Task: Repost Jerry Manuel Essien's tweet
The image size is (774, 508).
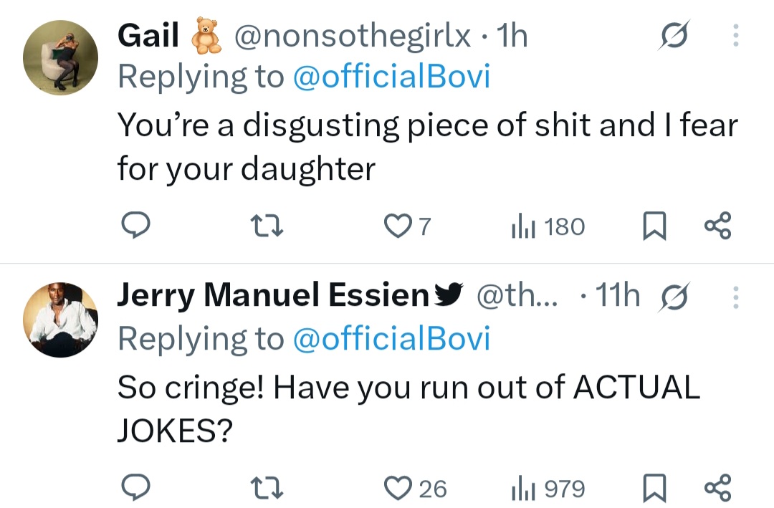Action: coord(268,488)
